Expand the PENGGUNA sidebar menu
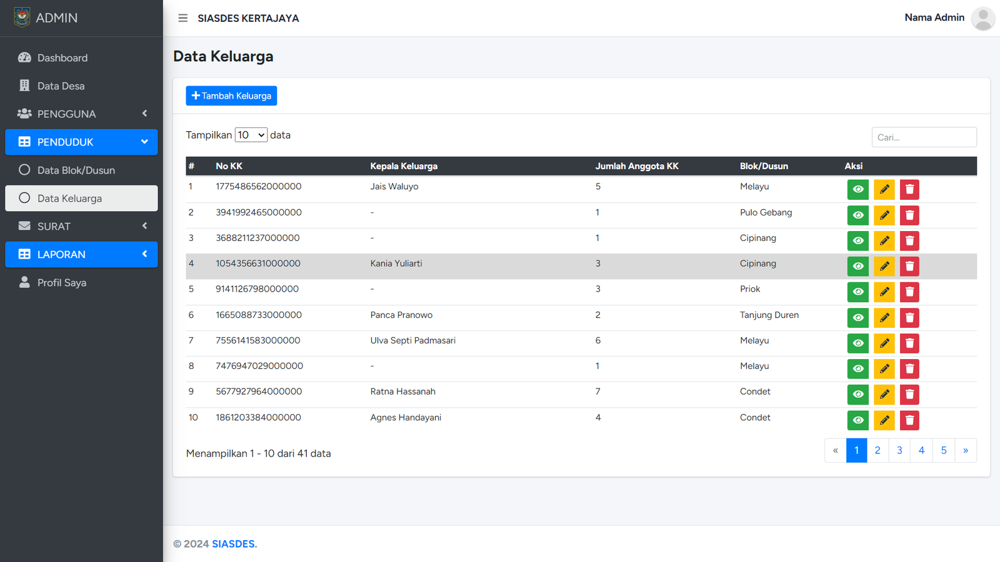 [x=81, y=114]
